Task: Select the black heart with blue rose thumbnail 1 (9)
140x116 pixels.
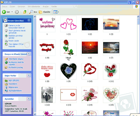Action: (x=68, y=71)
